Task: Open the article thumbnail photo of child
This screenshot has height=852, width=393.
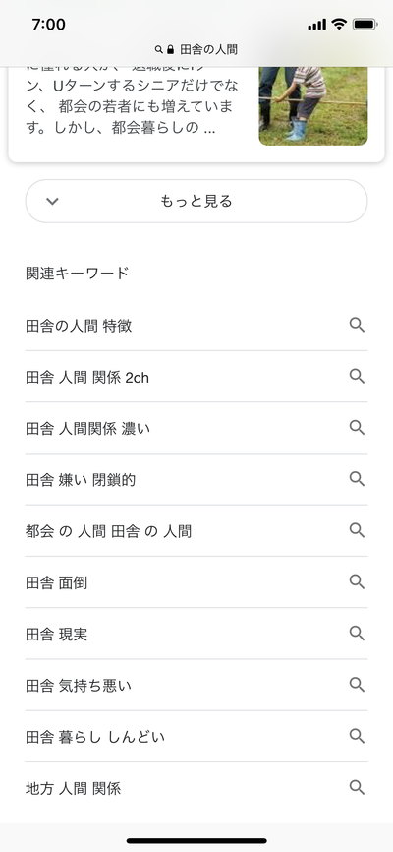Action: pos(313,105)
